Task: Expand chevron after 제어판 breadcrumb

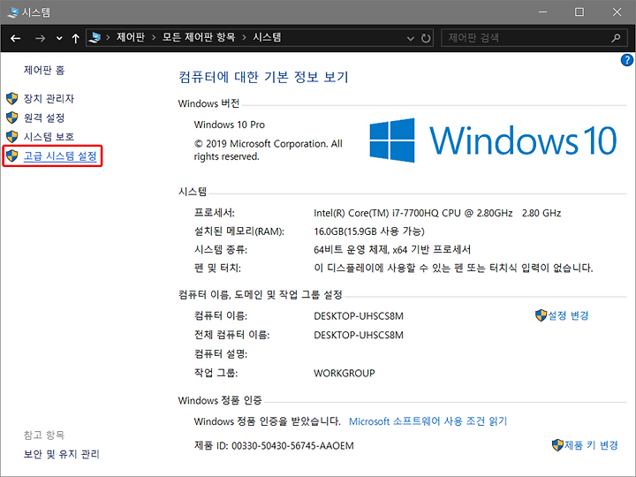Action: [x=154, y=38]
